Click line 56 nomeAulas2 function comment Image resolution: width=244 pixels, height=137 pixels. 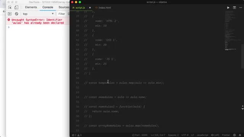click(x=114, y=107)
